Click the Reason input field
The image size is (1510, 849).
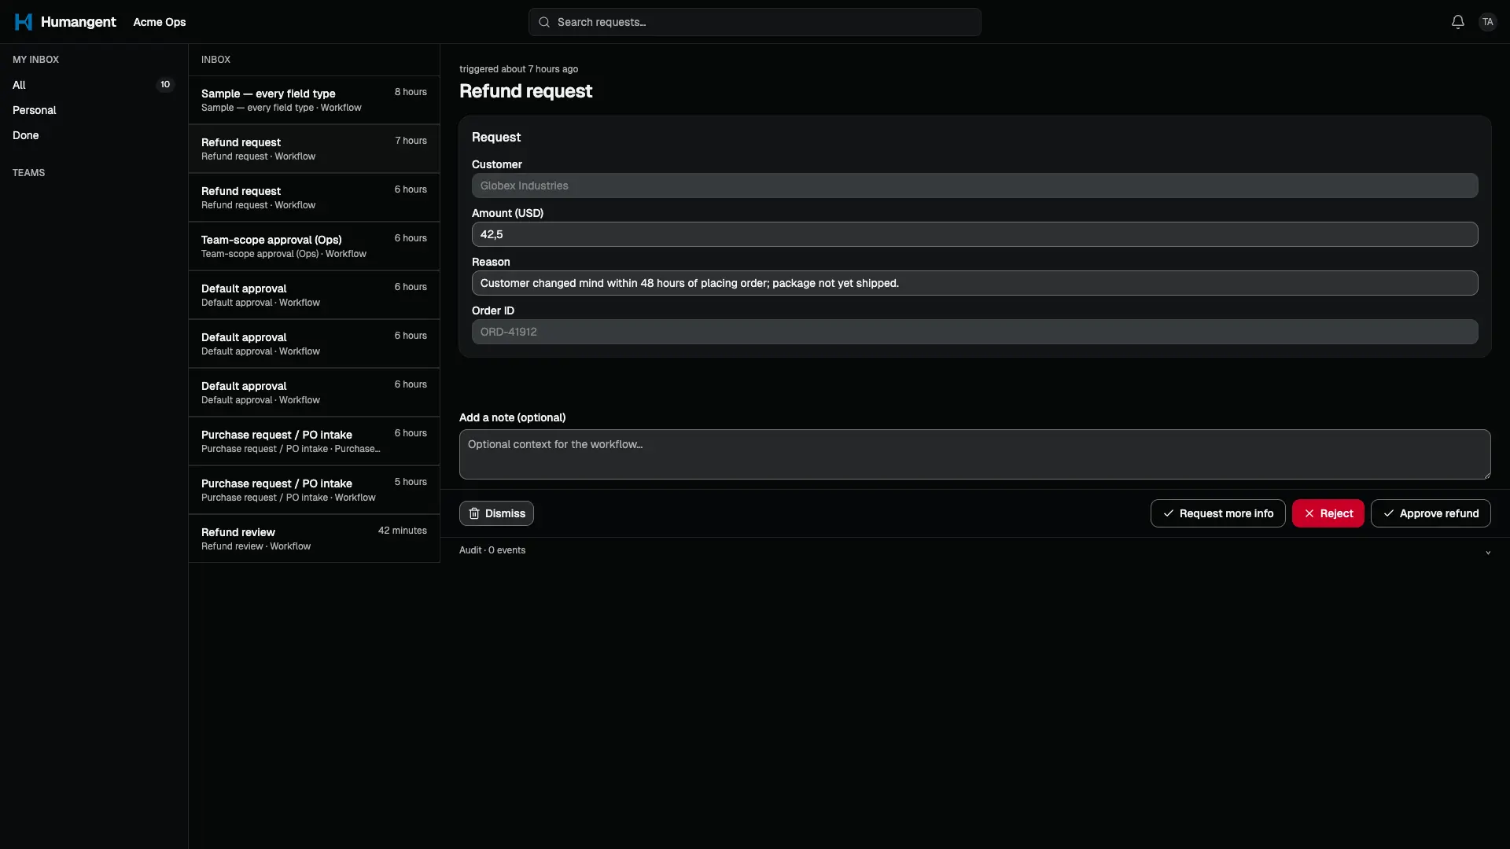click(x=974, y=283)
